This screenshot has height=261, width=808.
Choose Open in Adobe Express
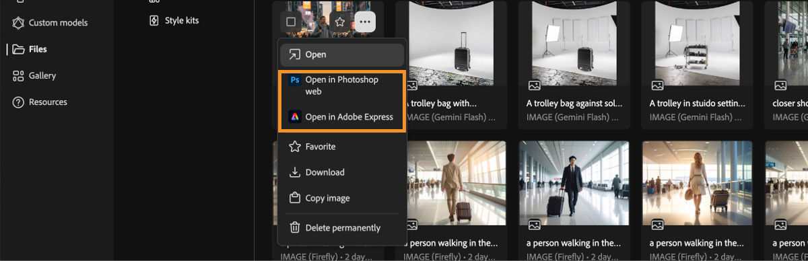342,116
